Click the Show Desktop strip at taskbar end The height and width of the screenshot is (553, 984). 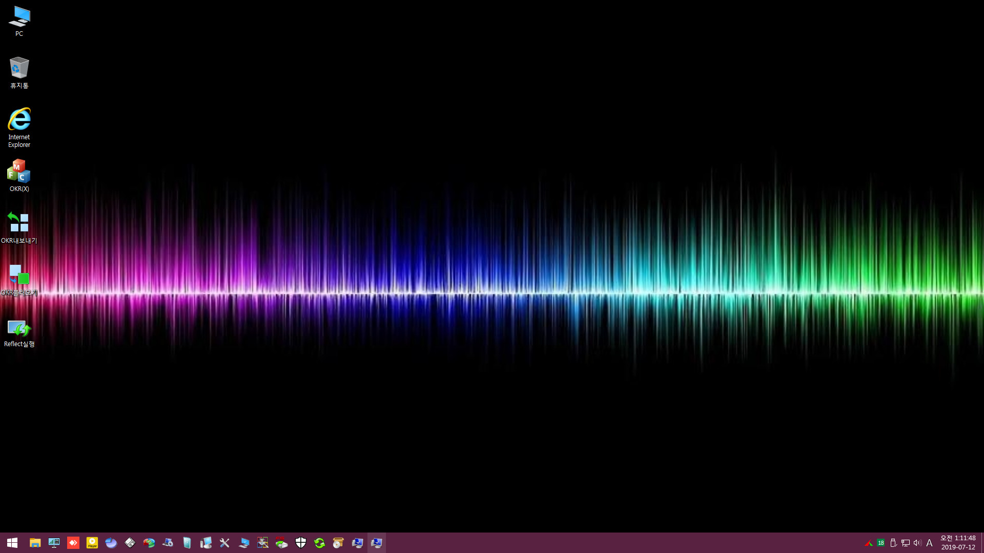(982, 543)
